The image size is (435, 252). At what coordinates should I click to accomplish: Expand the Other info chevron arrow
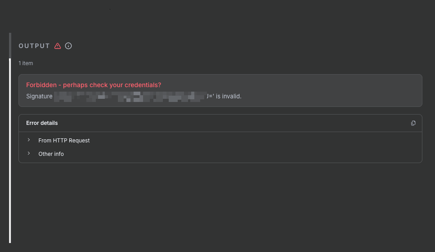coord(29,154)
